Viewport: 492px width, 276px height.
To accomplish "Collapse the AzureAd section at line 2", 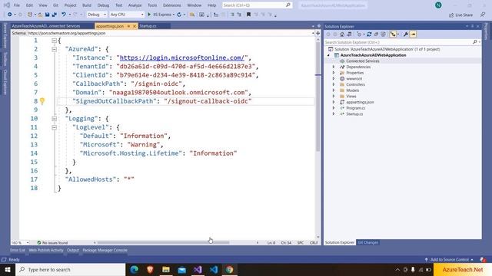I will [x=54, y=49].
